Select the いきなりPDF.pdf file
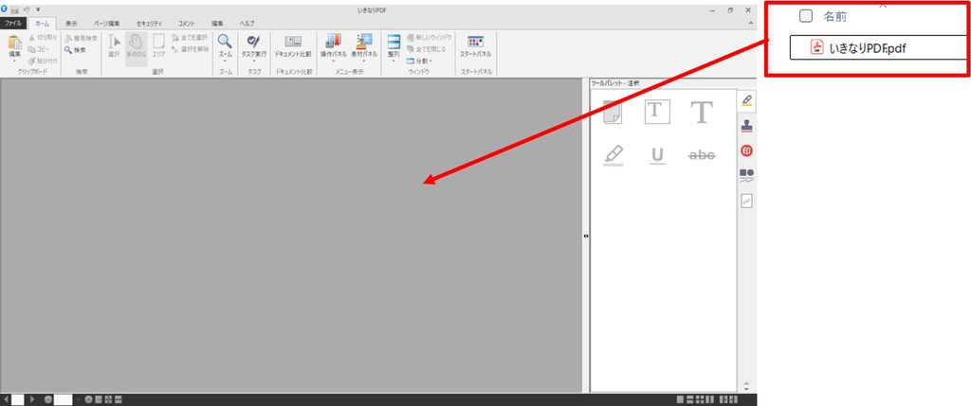Viewport: 971px width, 406px height. coord(879,47)
